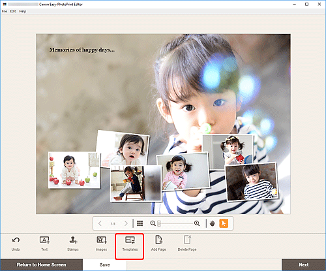This screenshot has width=326, height=271.
Task: Open the File menu
Action: [x=5, y=11]
